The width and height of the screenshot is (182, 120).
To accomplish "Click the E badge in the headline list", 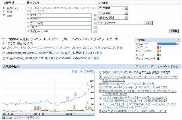I will click(100, 98).
